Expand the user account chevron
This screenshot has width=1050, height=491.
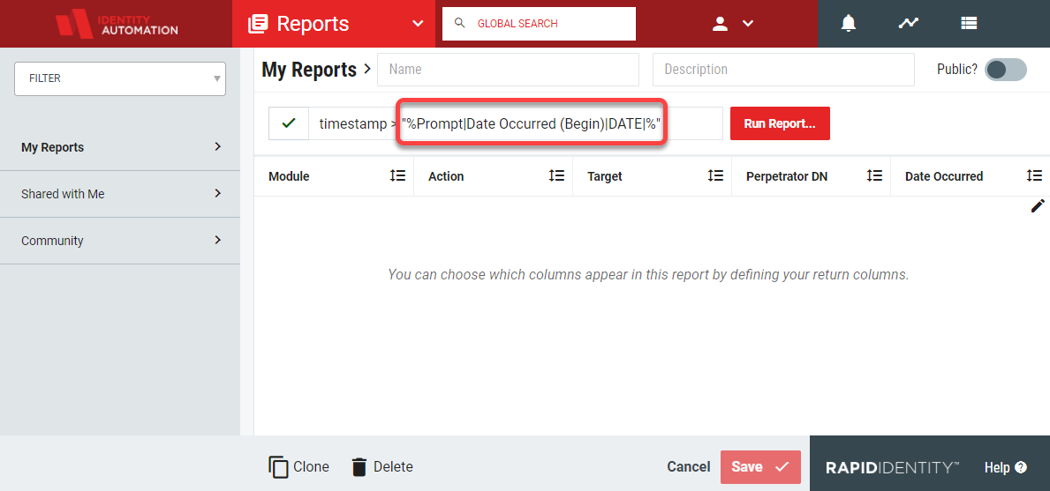click(x=748, y=24)
